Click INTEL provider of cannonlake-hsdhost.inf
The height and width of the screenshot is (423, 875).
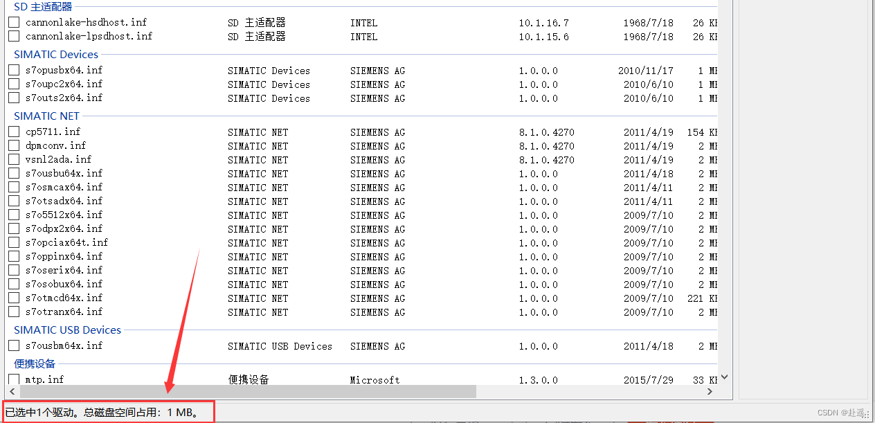(364, 23)
